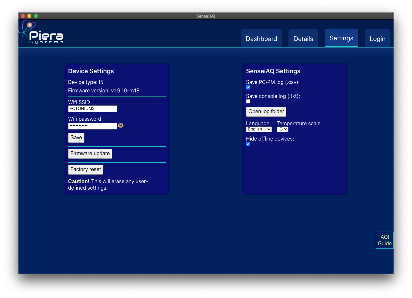Click Open log folder button
The width and height of the screenshot is (412, 298).
tap(266, 112)
